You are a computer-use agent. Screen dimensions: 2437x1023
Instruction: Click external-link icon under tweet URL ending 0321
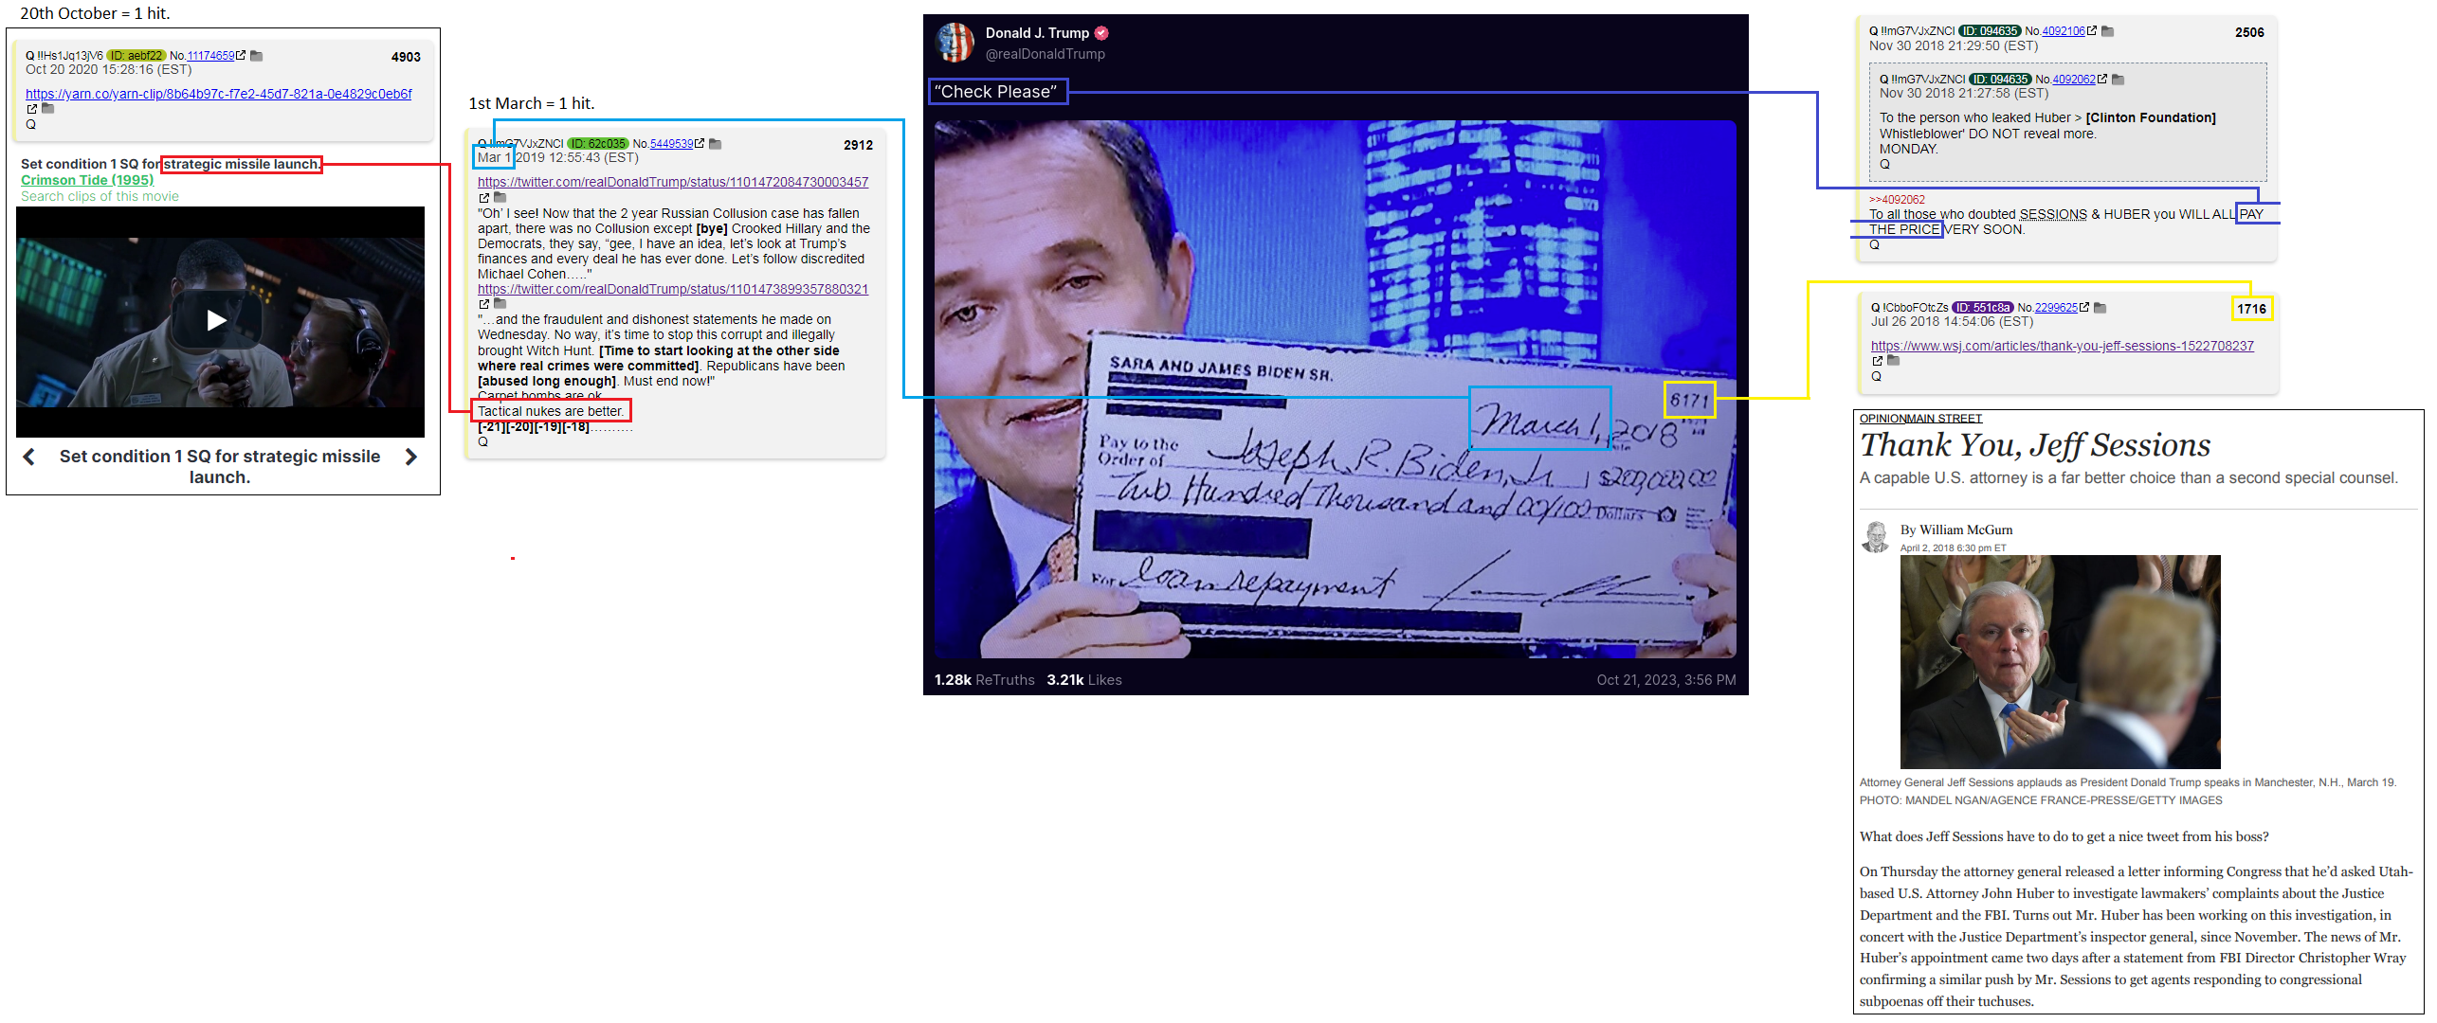pos(483,304)
